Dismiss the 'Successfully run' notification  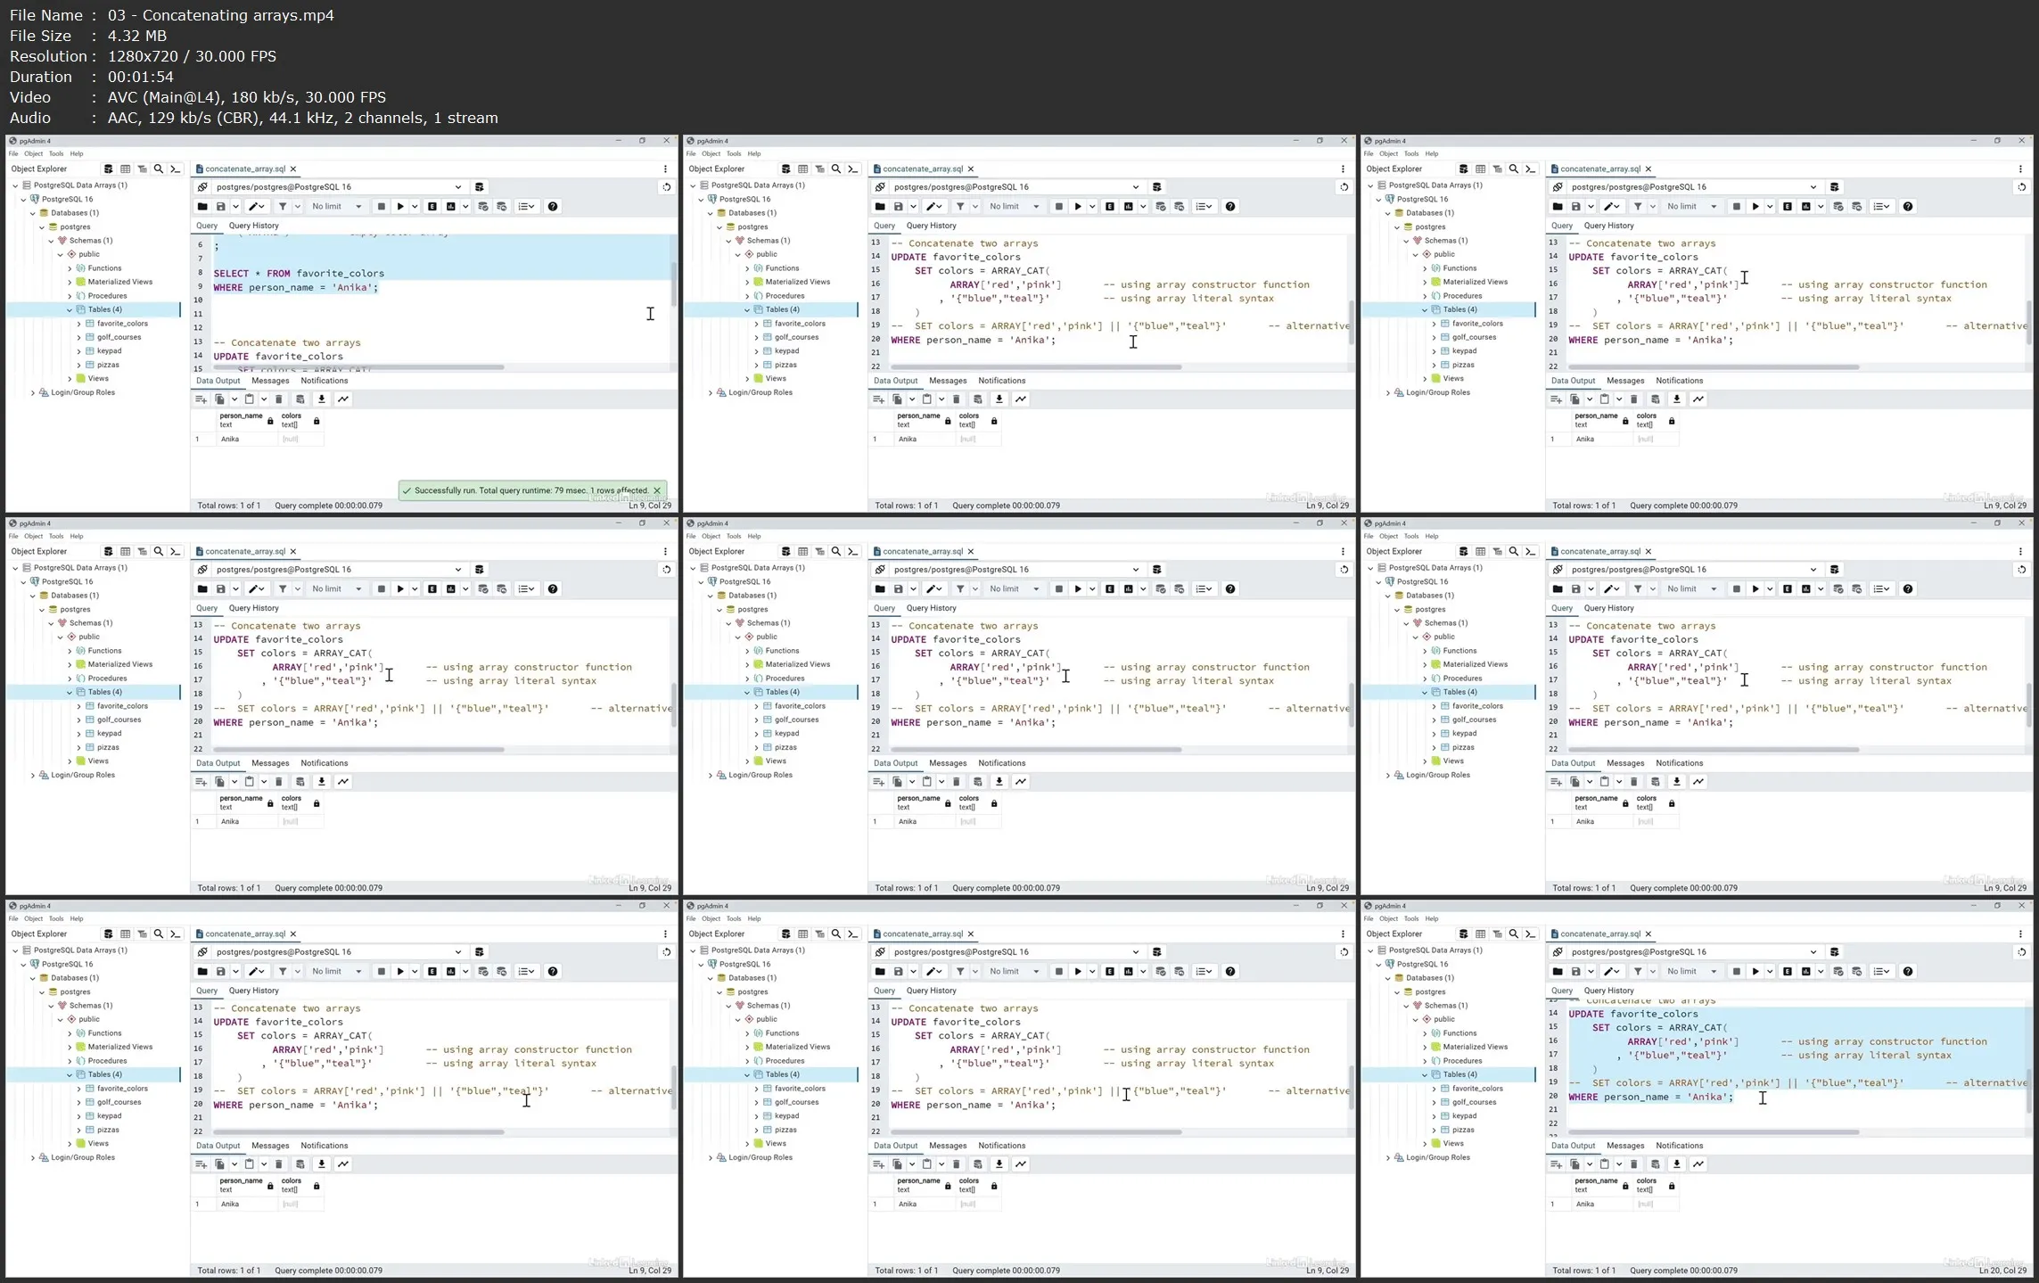(657, 490)
